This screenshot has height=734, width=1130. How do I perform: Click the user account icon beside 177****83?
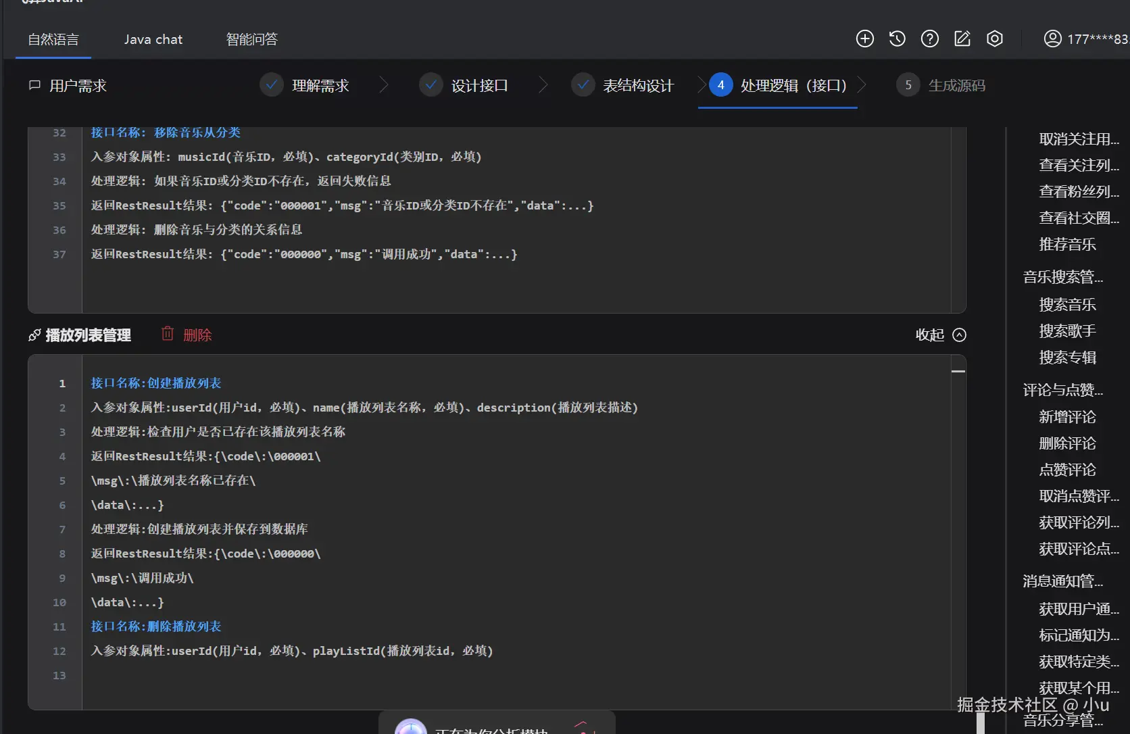tap(1052, 39)
